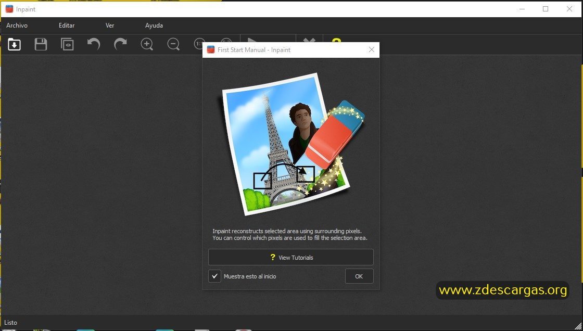This screenshot has width=583, height=331.
Task: Click the Save floppy disk icon
Action: [41, 44]
